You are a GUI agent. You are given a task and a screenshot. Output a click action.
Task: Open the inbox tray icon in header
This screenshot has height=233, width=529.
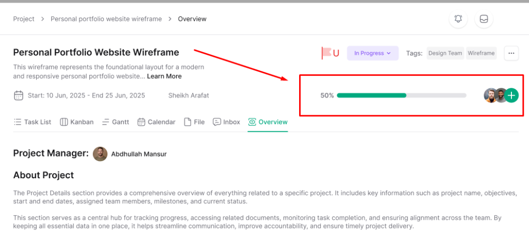pyautogui.click(x=484, y=19)
